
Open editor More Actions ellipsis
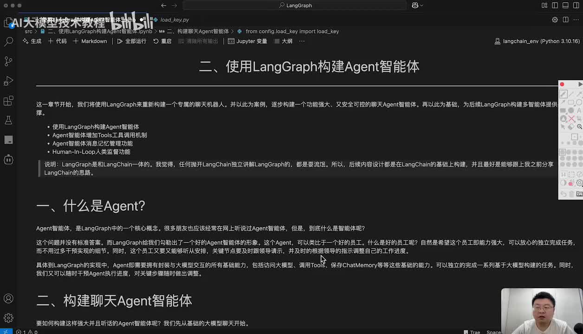(576, 20)
